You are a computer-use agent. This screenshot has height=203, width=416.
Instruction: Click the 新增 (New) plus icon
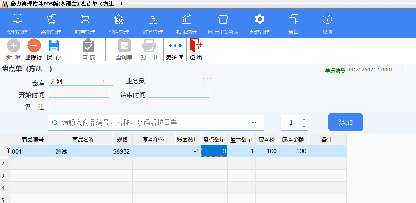pyautogui.click(x=14, y=45)
